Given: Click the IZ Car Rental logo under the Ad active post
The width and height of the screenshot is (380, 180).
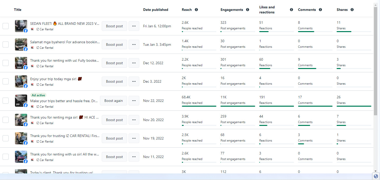Looking at the screenshot, I should (x=32, y=107).
